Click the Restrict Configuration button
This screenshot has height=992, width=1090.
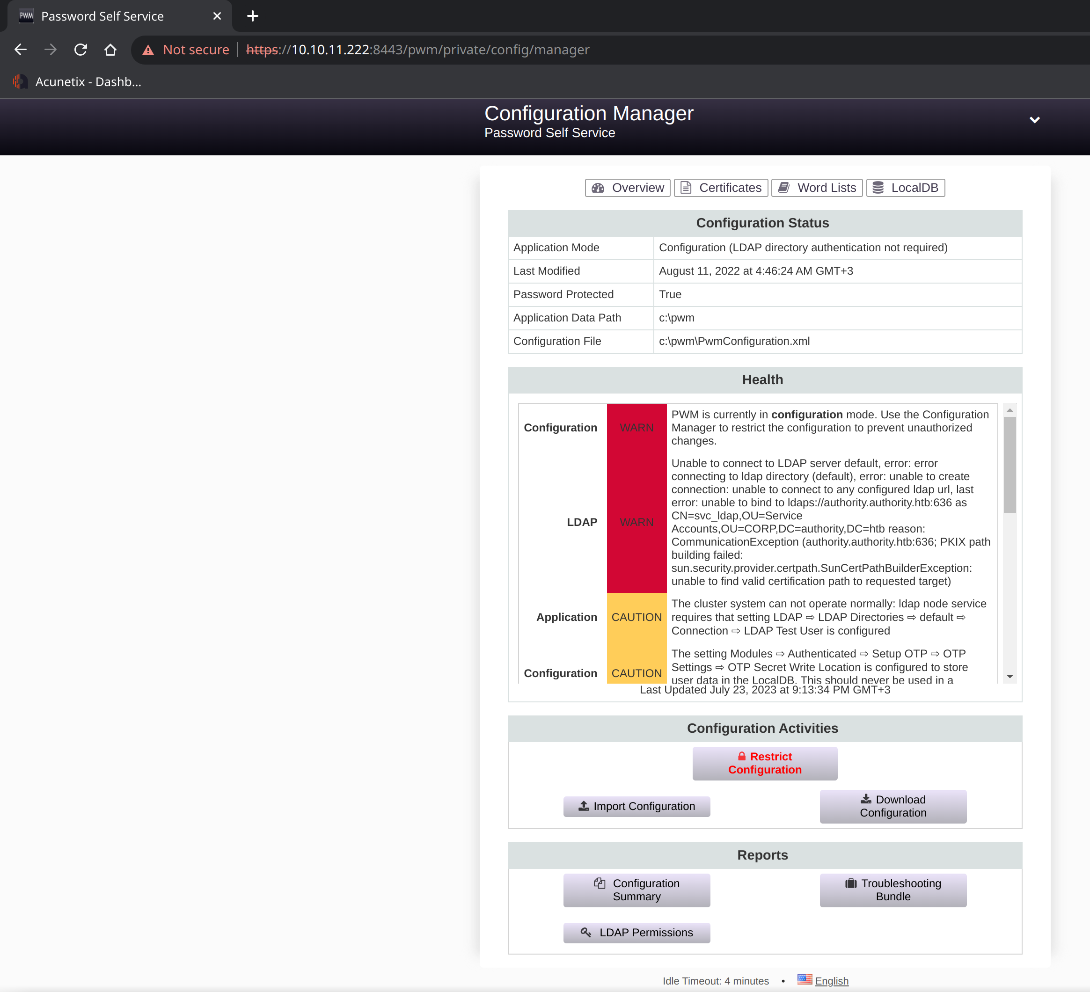[765, 763]
